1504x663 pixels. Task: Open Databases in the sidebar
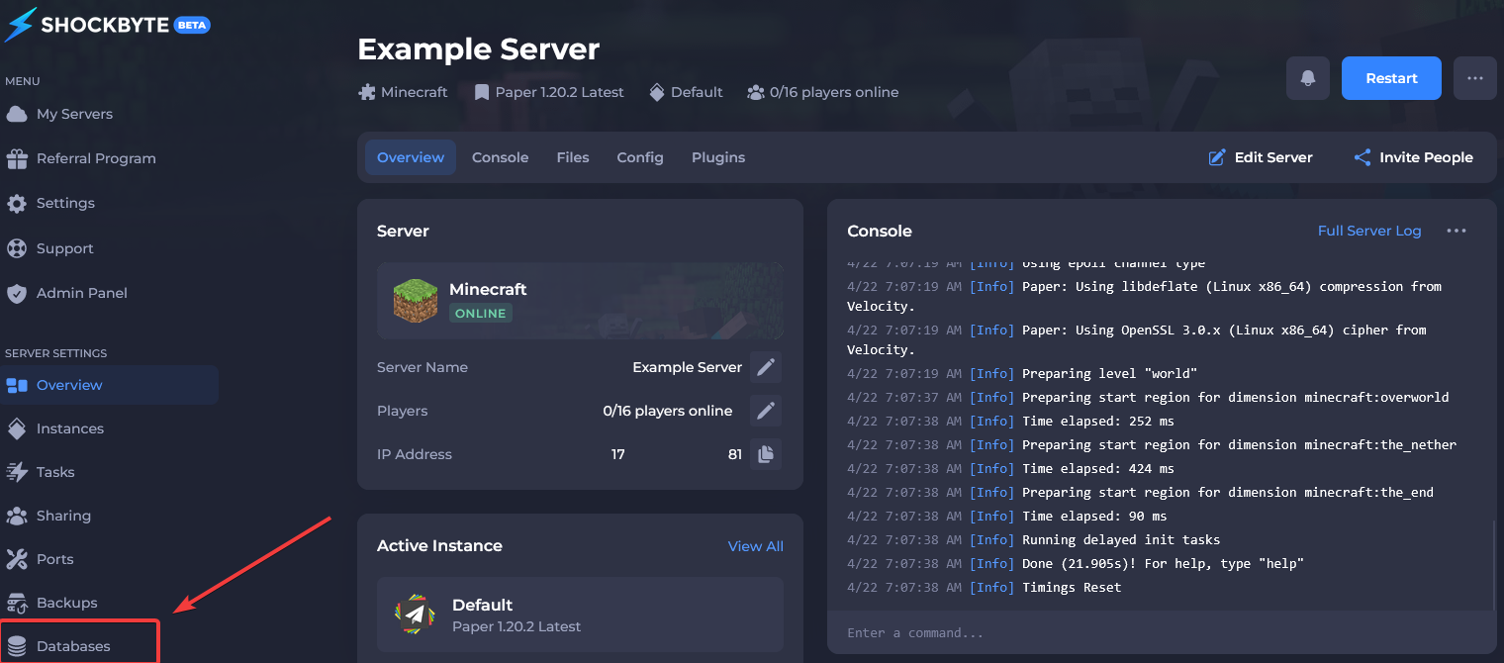click(73, 646)
